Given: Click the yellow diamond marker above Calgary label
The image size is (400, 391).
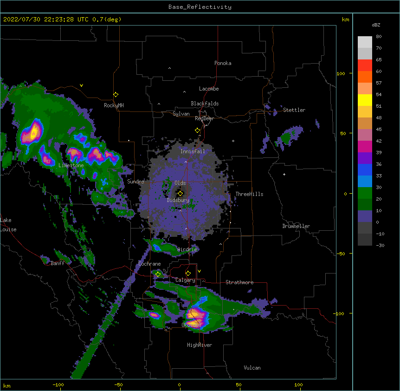Looking at the screenshot, I should click(188, 274).
